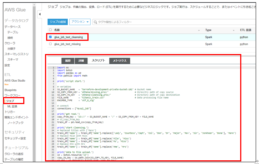
Task: Click the glue_job_test_missing job name
Action: coord(67,44)
